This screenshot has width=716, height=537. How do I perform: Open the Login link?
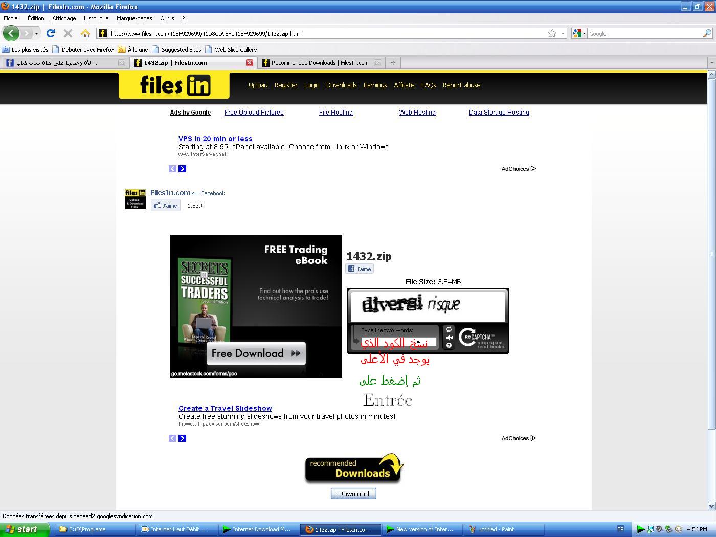(x=311, y=85)
